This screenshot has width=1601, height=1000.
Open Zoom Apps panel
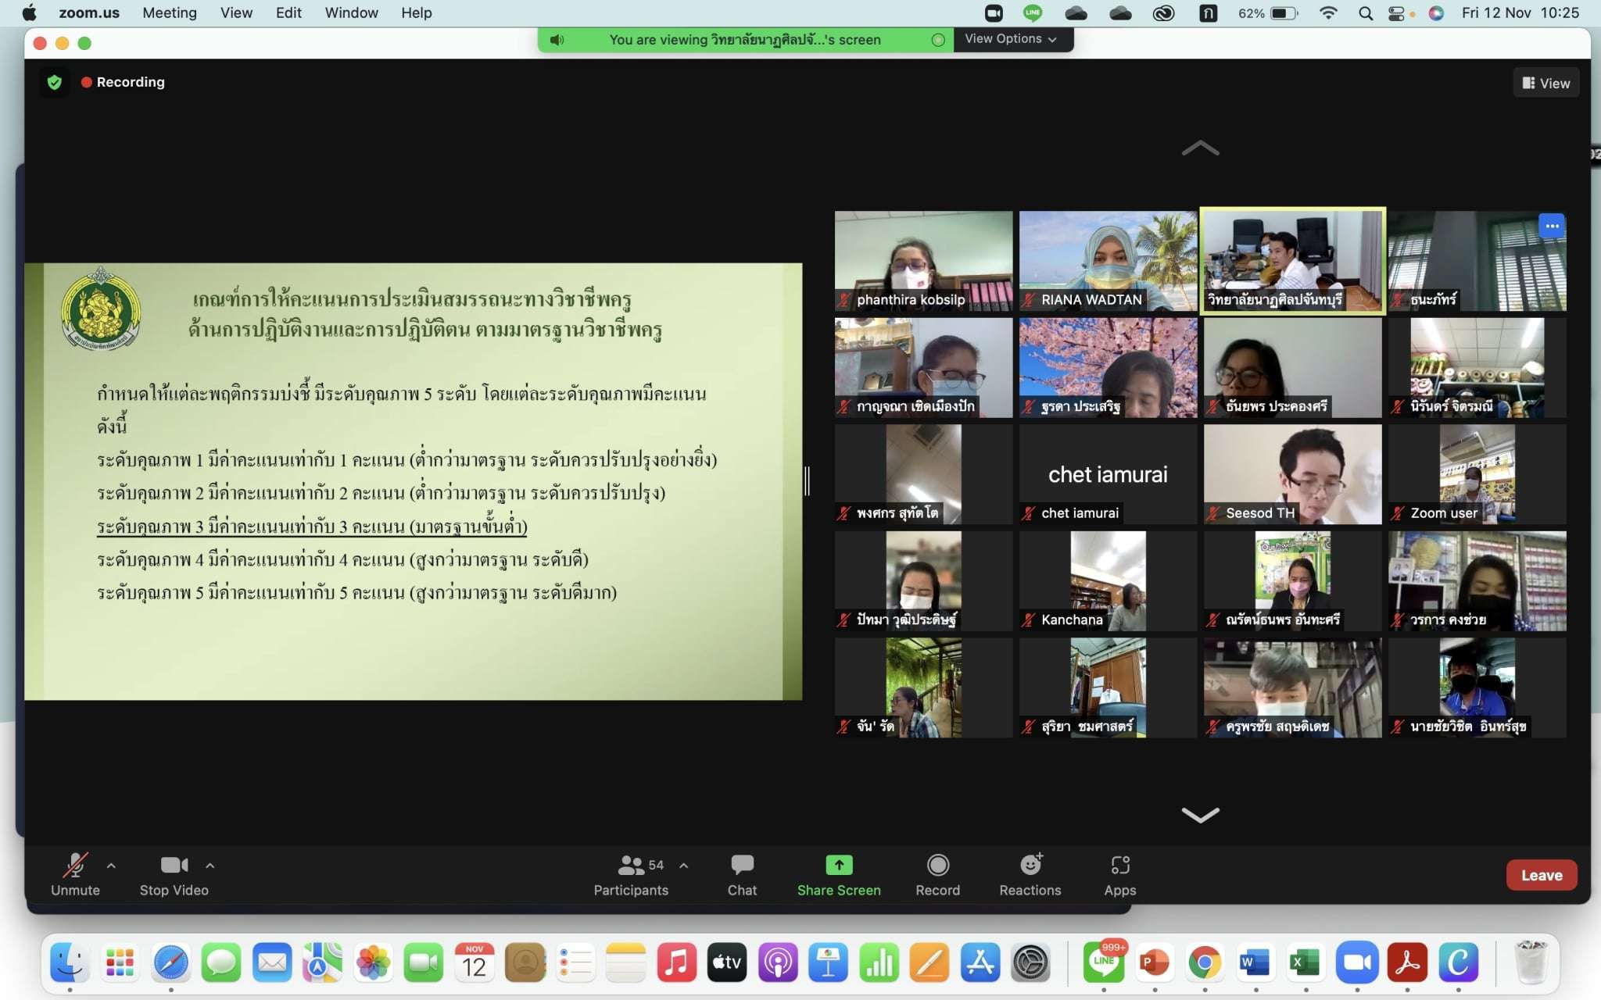(1119, 874)
